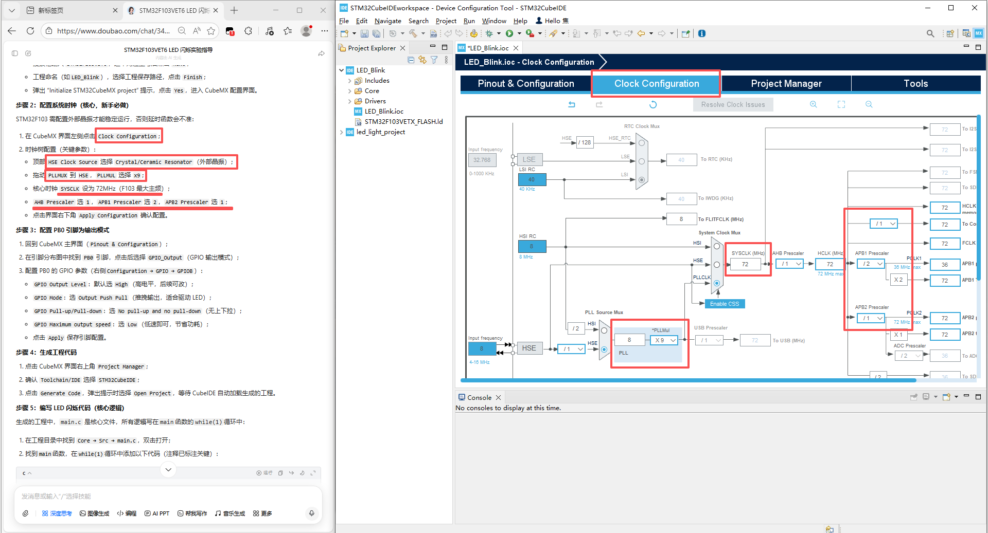Click the scroll-to-bottom arrow in Doubao chat
The width and height of the screenshot is (988, 533).
click(x=168, y=469)
